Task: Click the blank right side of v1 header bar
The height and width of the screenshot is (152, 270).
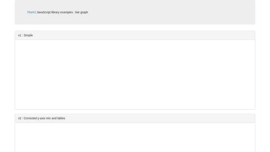Action: click(x=202, y=35)
